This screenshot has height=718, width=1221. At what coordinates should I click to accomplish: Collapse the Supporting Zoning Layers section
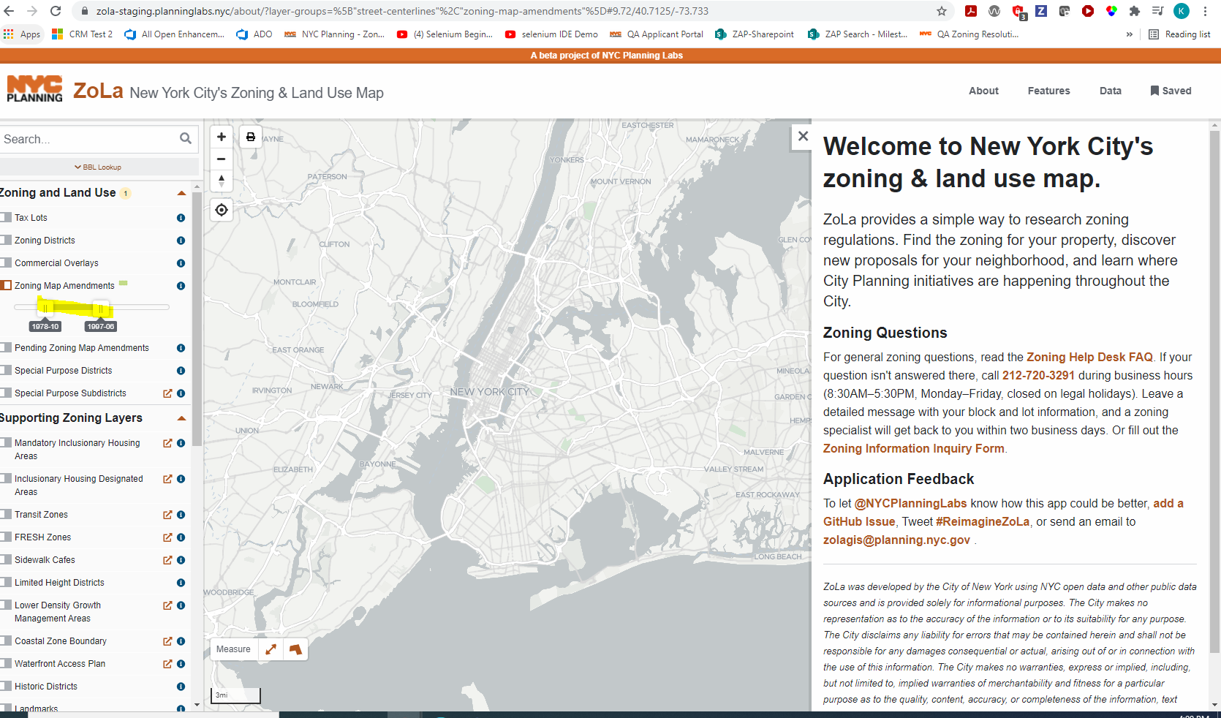[182, 418]
